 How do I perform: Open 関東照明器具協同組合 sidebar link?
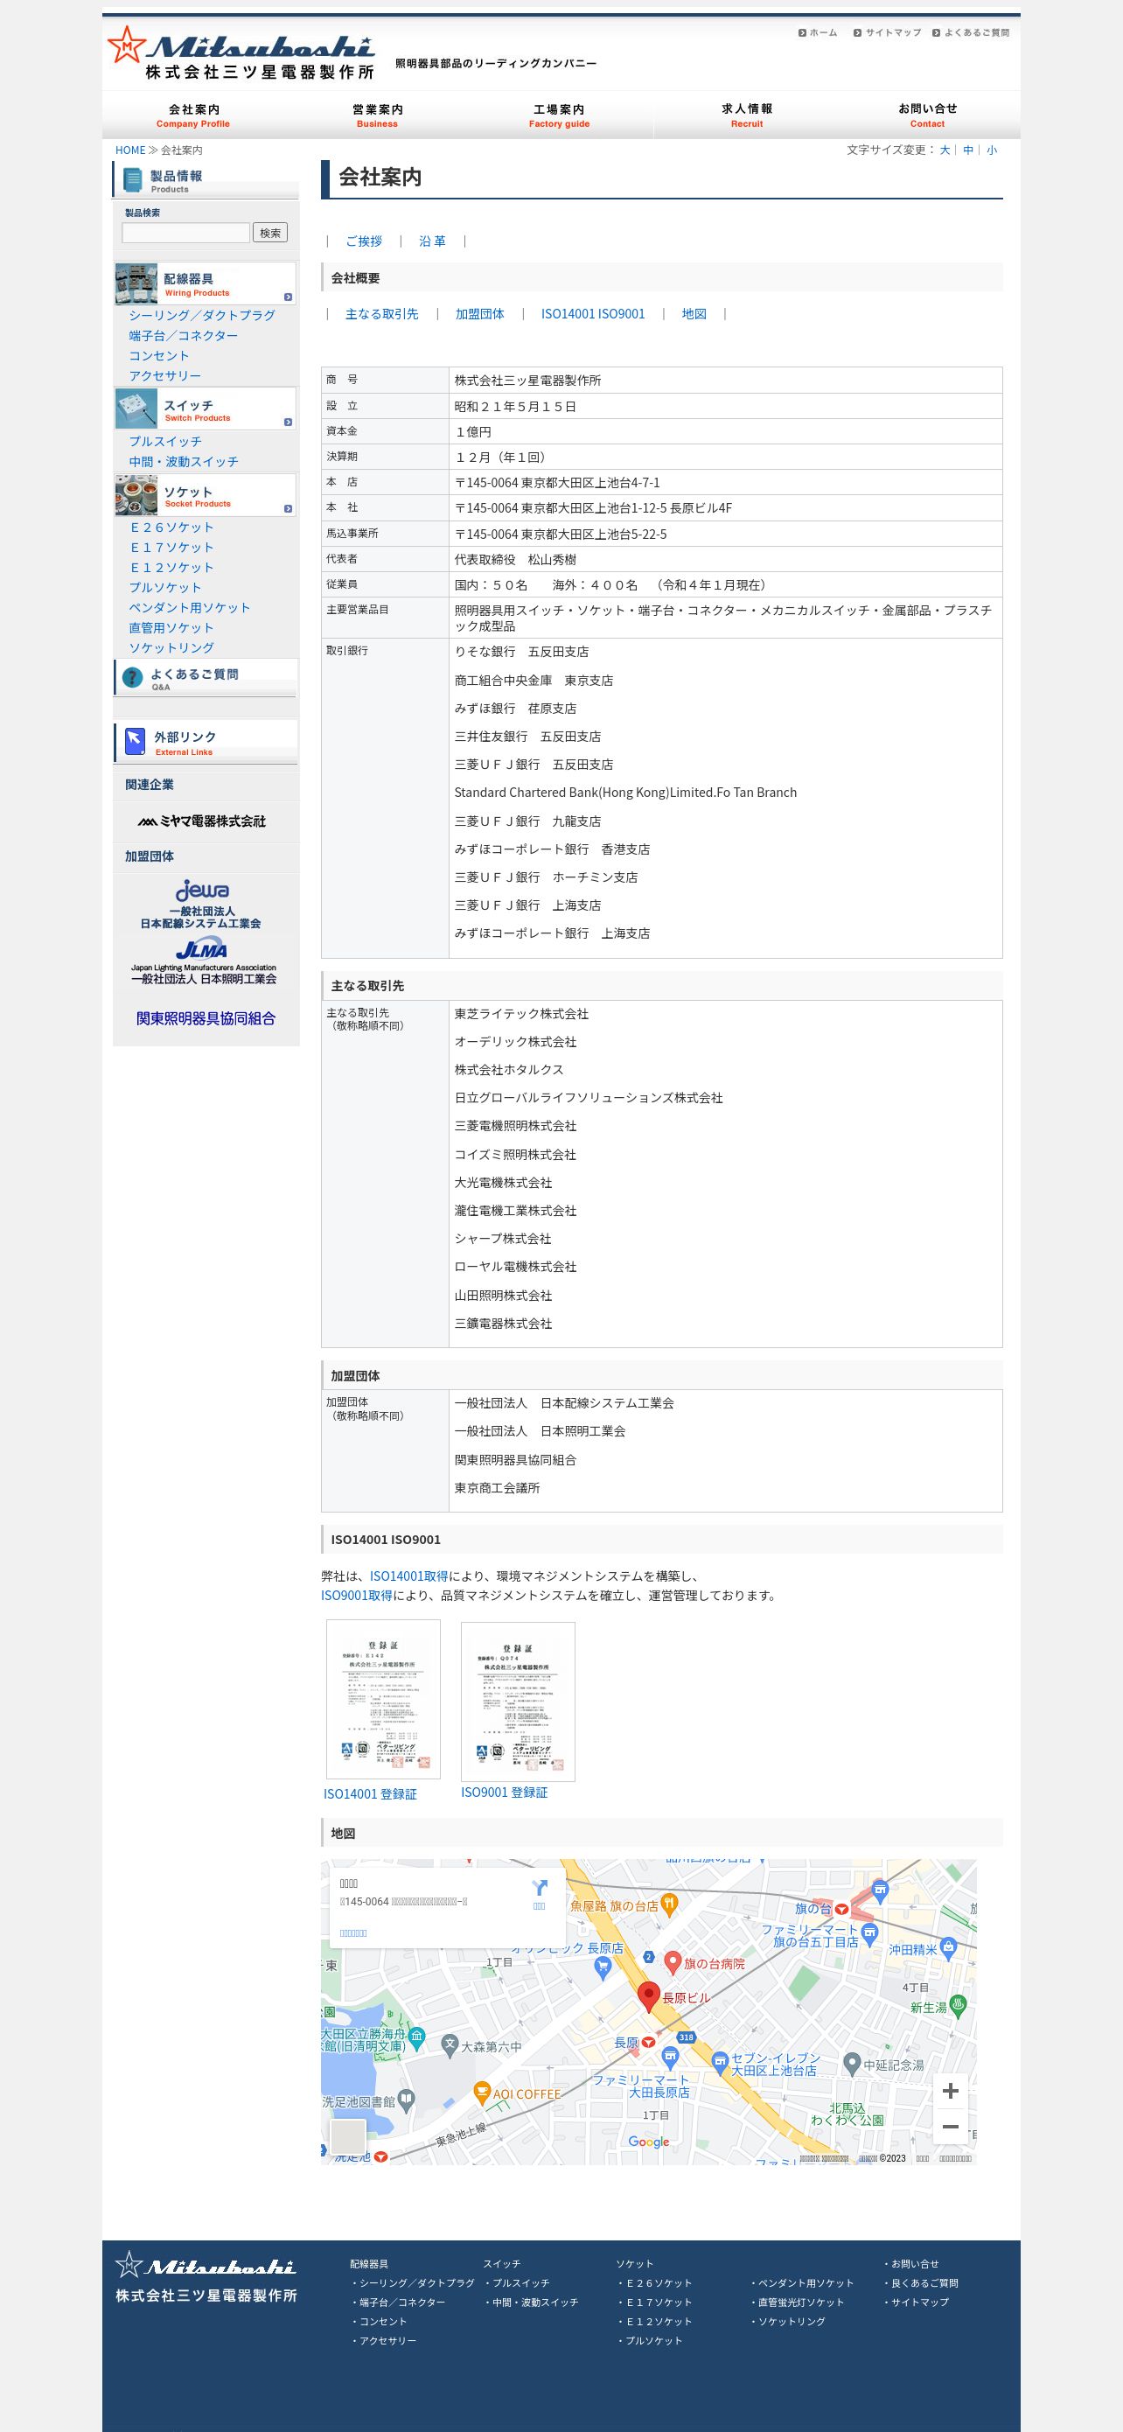tap(206, 1018)
